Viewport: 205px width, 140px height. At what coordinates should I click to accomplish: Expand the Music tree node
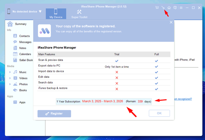point(10,72)
